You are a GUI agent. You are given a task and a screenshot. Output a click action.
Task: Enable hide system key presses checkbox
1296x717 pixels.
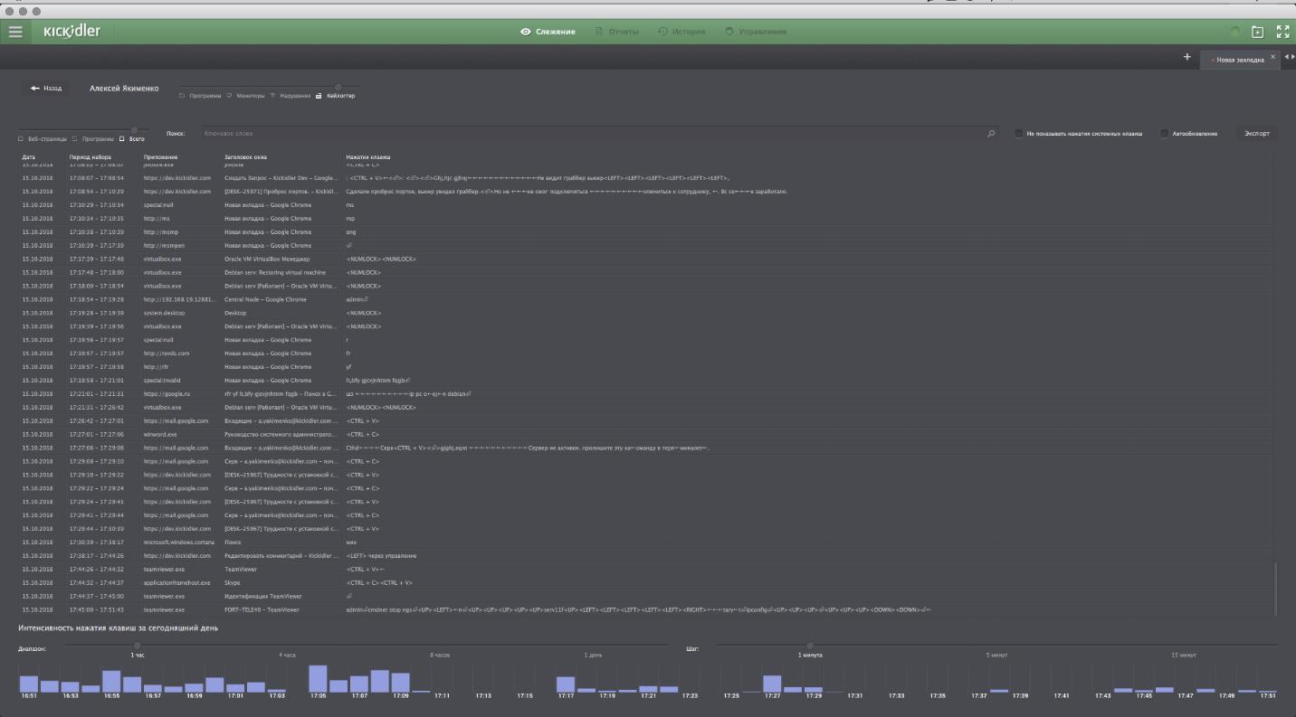tap(1018, 134)
